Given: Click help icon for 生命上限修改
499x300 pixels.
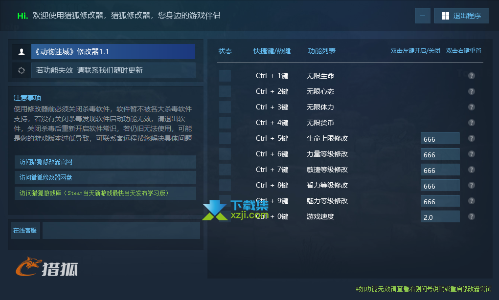Looking at the screenshot, I should (471, 138).
